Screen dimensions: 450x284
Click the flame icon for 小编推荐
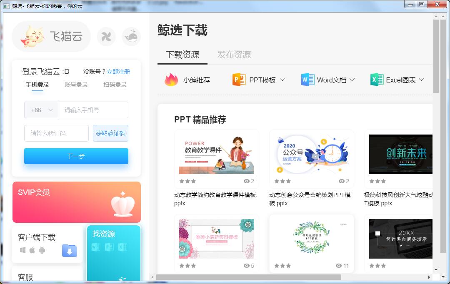point(171,80)
